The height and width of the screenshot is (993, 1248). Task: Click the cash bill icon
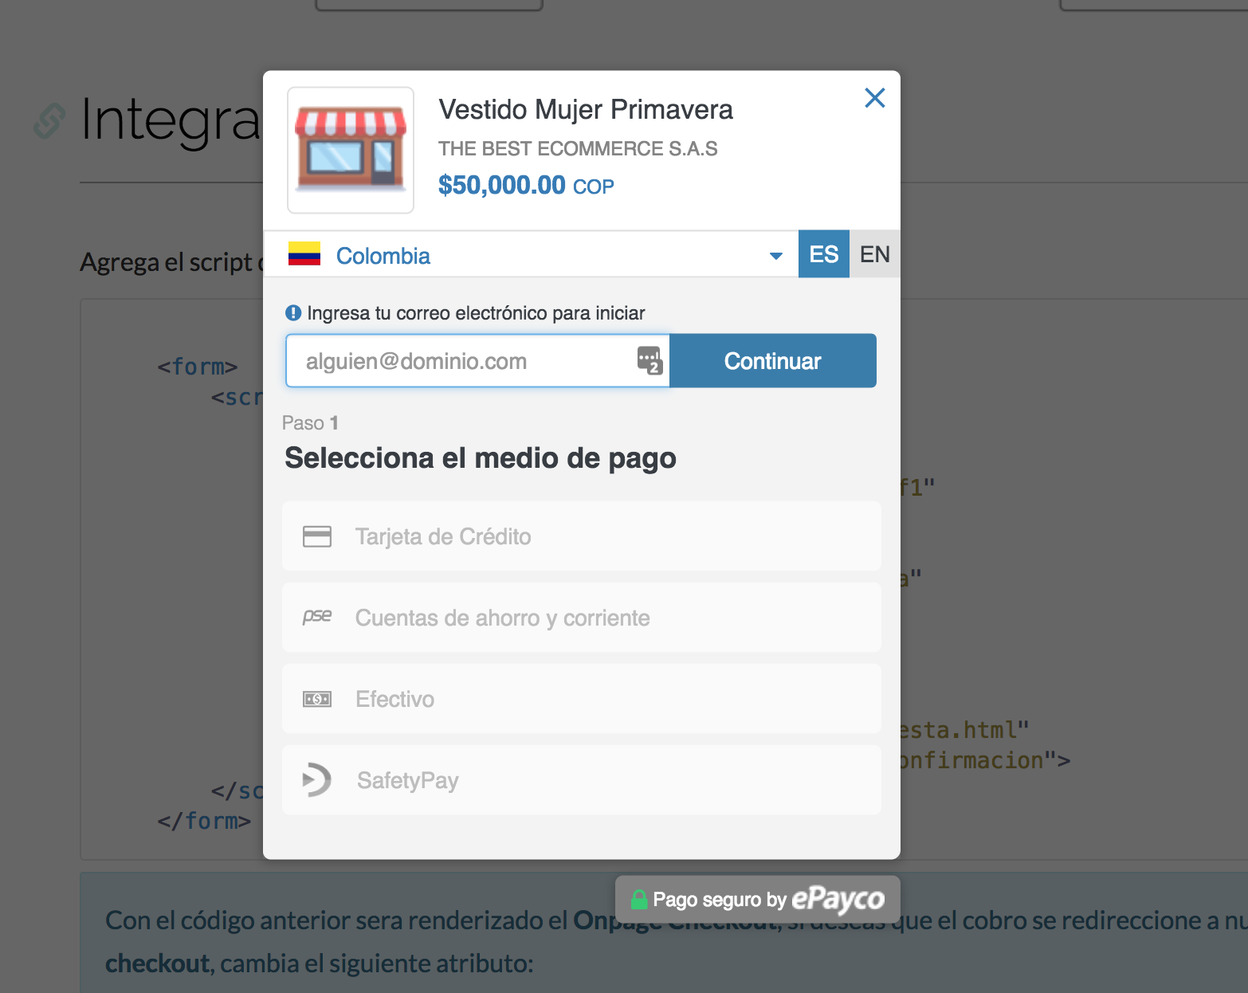tap(317, 699)
